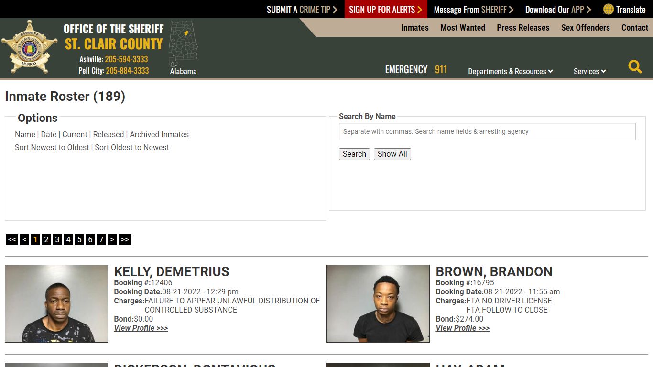Focus the Search By Name field
This screenshot has height=367, width=653.
pyautogui.click(x=487, y=131)
